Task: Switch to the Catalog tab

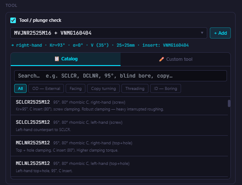Action: click(x=66, y=59)
